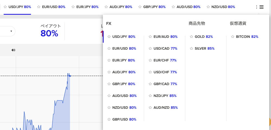Switch to the AUD/USD 80% tab
271x130 pixels.
point(189,7)
